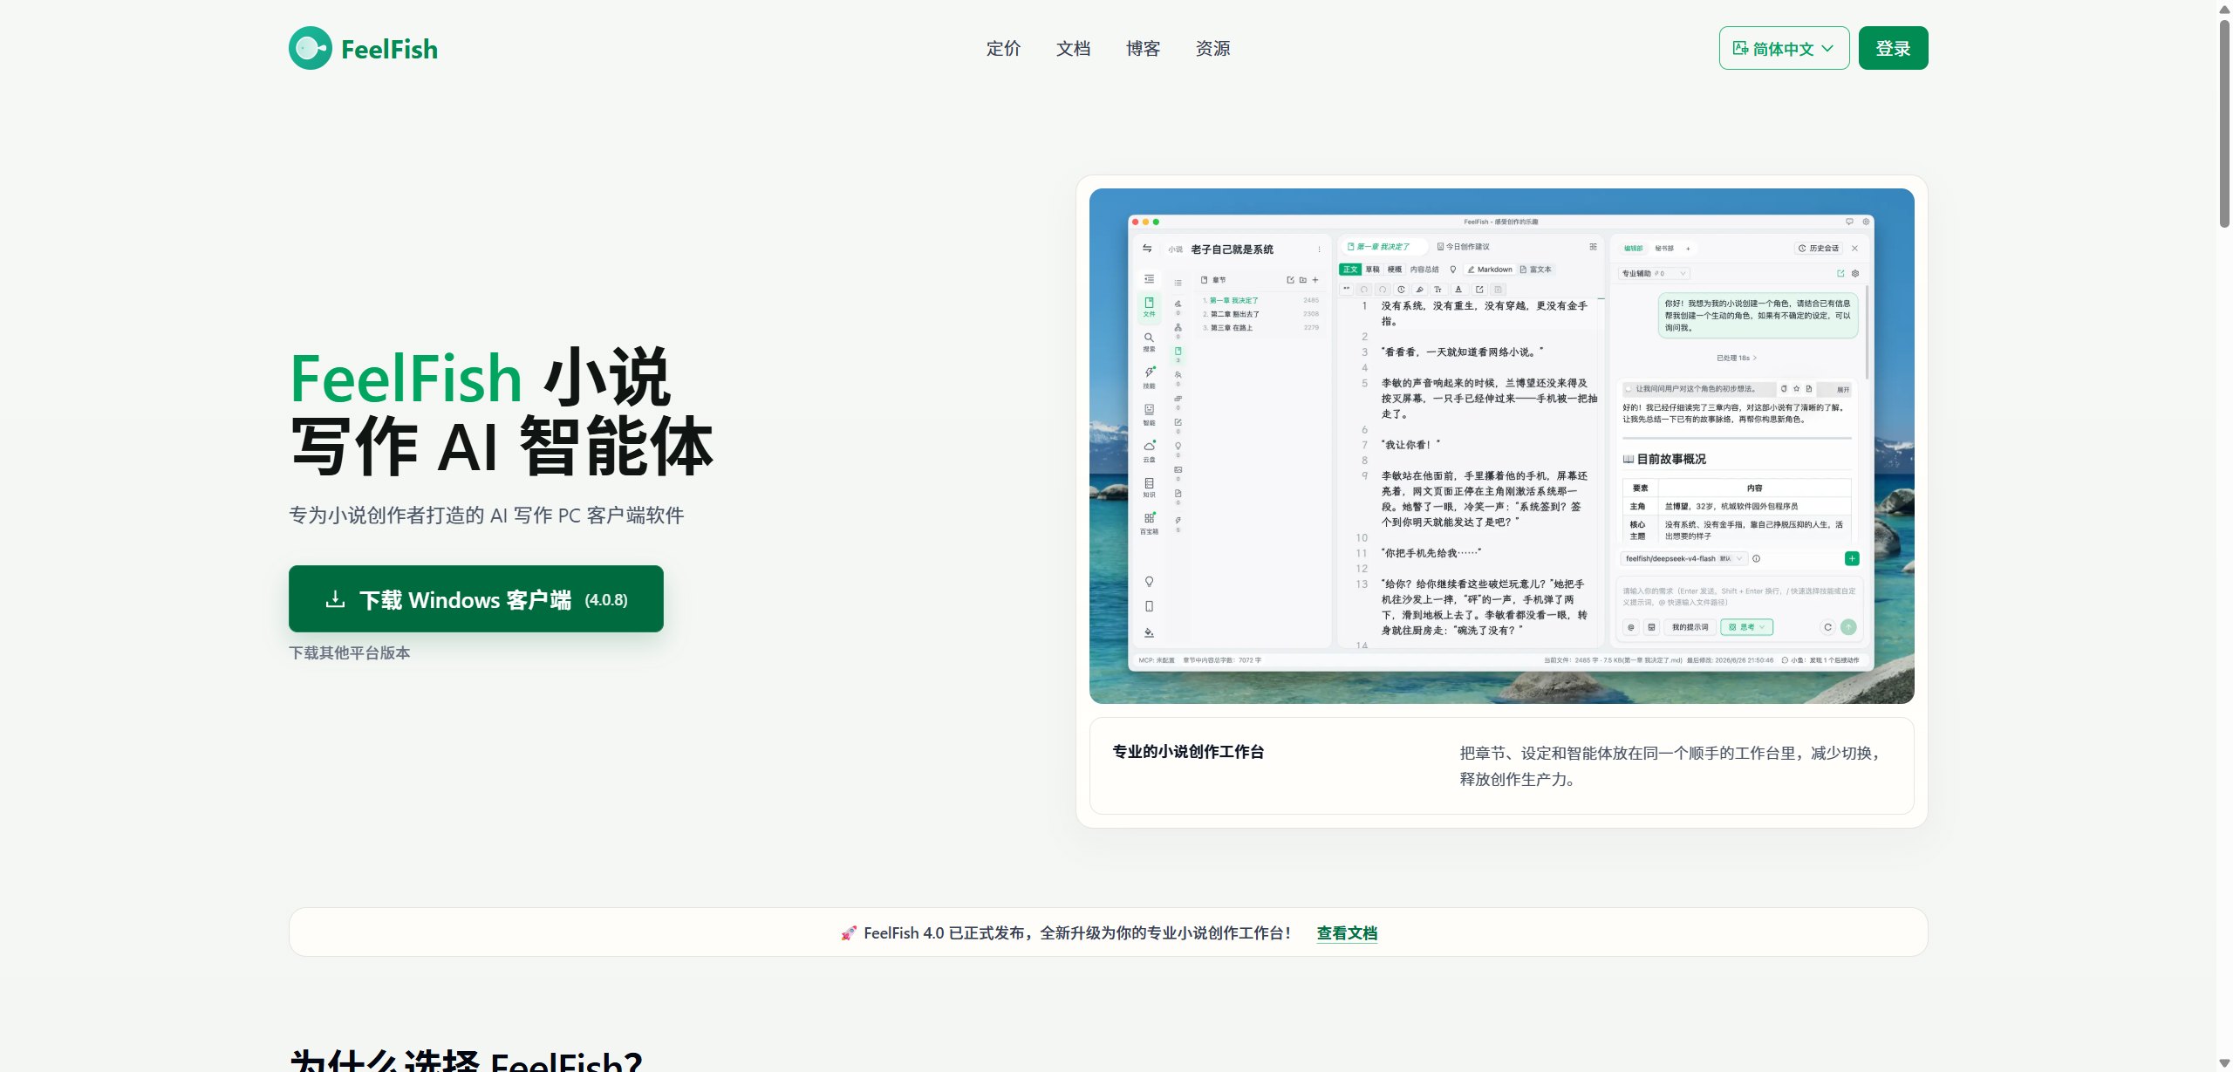Click the FeelFish app screenshot preview image
Viewport: 2233px width, 1072px height.
tap(1501, 446)
